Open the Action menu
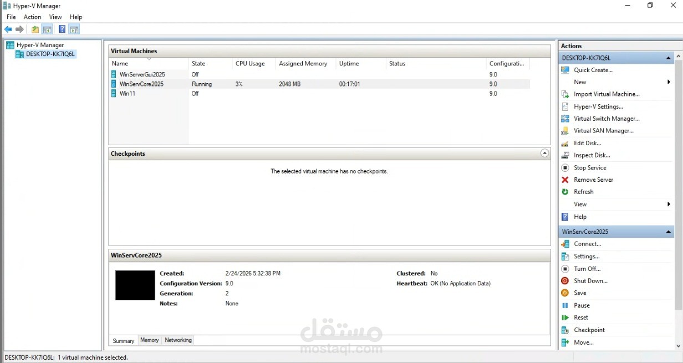The height and width of the screenshot is (363, 683). (x=32, y=17)
